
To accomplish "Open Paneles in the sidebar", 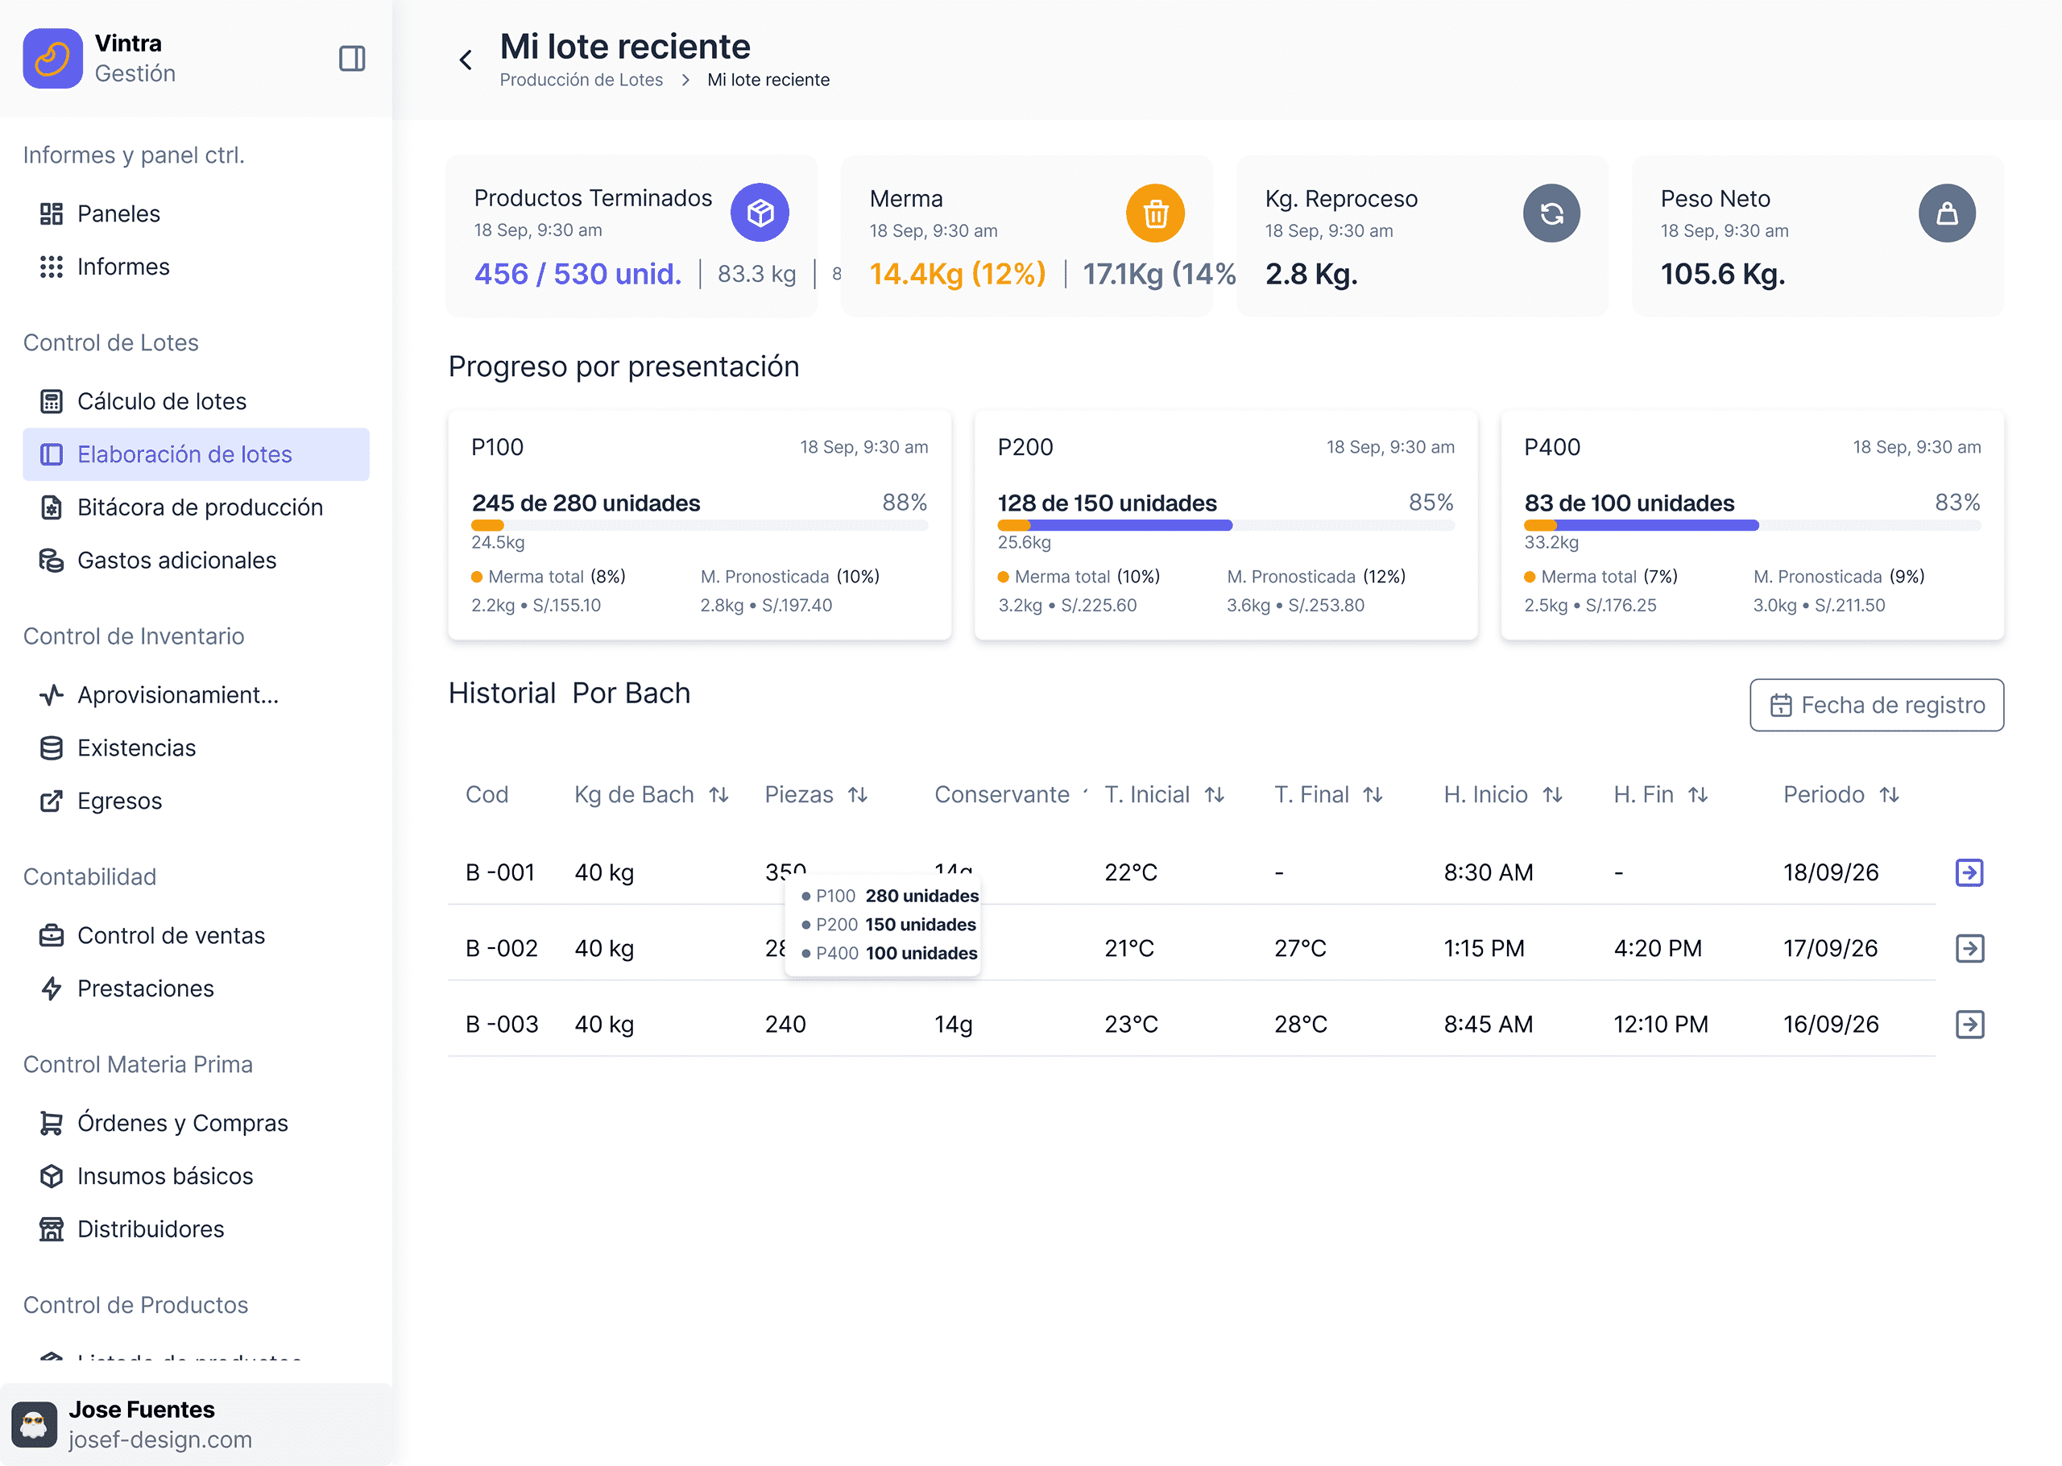I will point(196,214).
